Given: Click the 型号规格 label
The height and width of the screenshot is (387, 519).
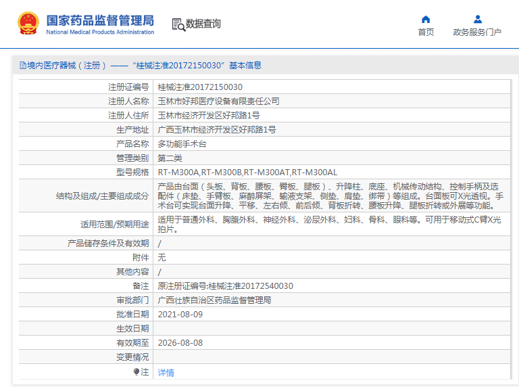Looking at the screenshot, I should (132, 173).
